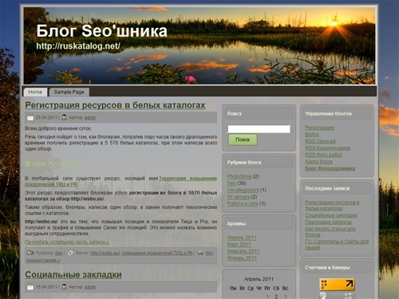Click Войти login link
The image size is (399, 299).
[x=312, y=135]
